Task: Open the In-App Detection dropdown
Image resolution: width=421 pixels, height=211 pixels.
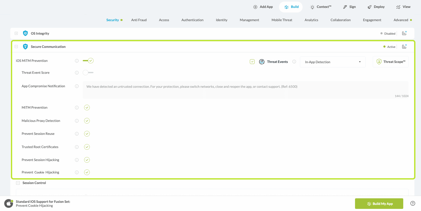Action: click(x=333, y=62)
